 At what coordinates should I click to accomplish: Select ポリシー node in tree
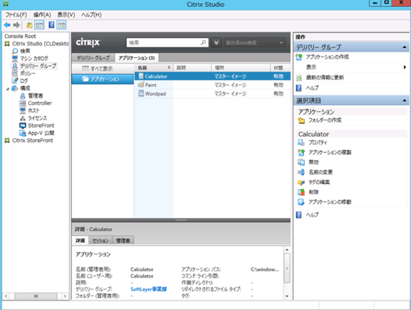(28, 73)
